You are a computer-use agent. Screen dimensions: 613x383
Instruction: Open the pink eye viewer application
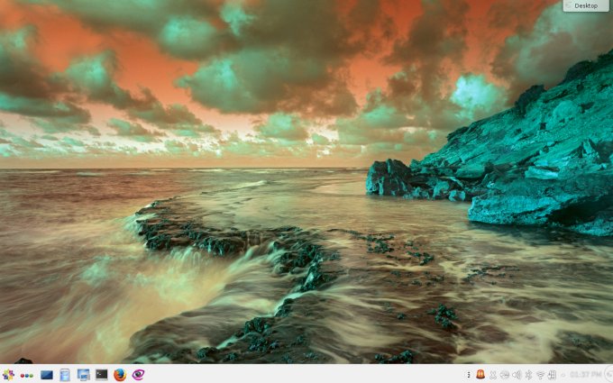point(138,375)
